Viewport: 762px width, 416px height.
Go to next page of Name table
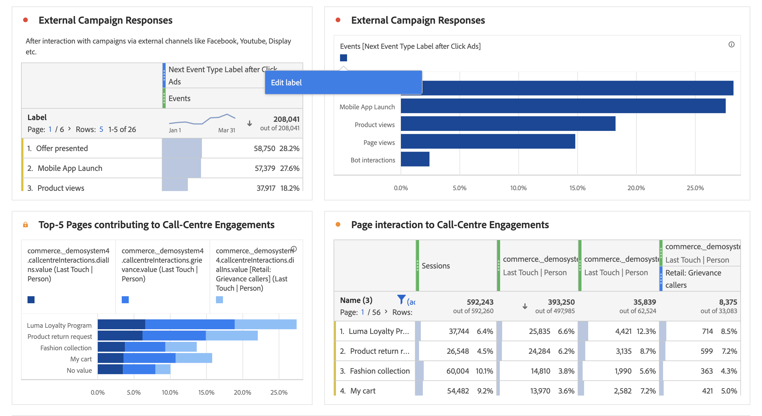tap(386, 311)
